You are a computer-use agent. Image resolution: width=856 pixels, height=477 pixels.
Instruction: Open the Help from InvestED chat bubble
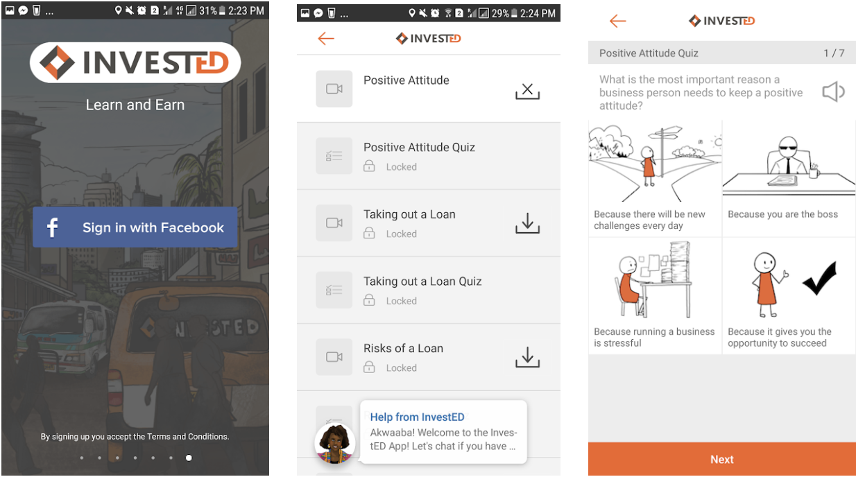(443, 432)
